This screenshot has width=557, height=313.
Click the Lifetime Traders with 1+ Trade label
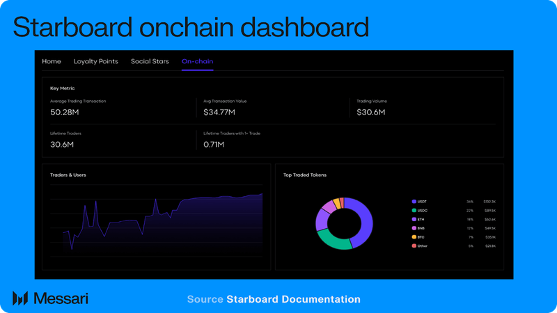coord(232,134)
